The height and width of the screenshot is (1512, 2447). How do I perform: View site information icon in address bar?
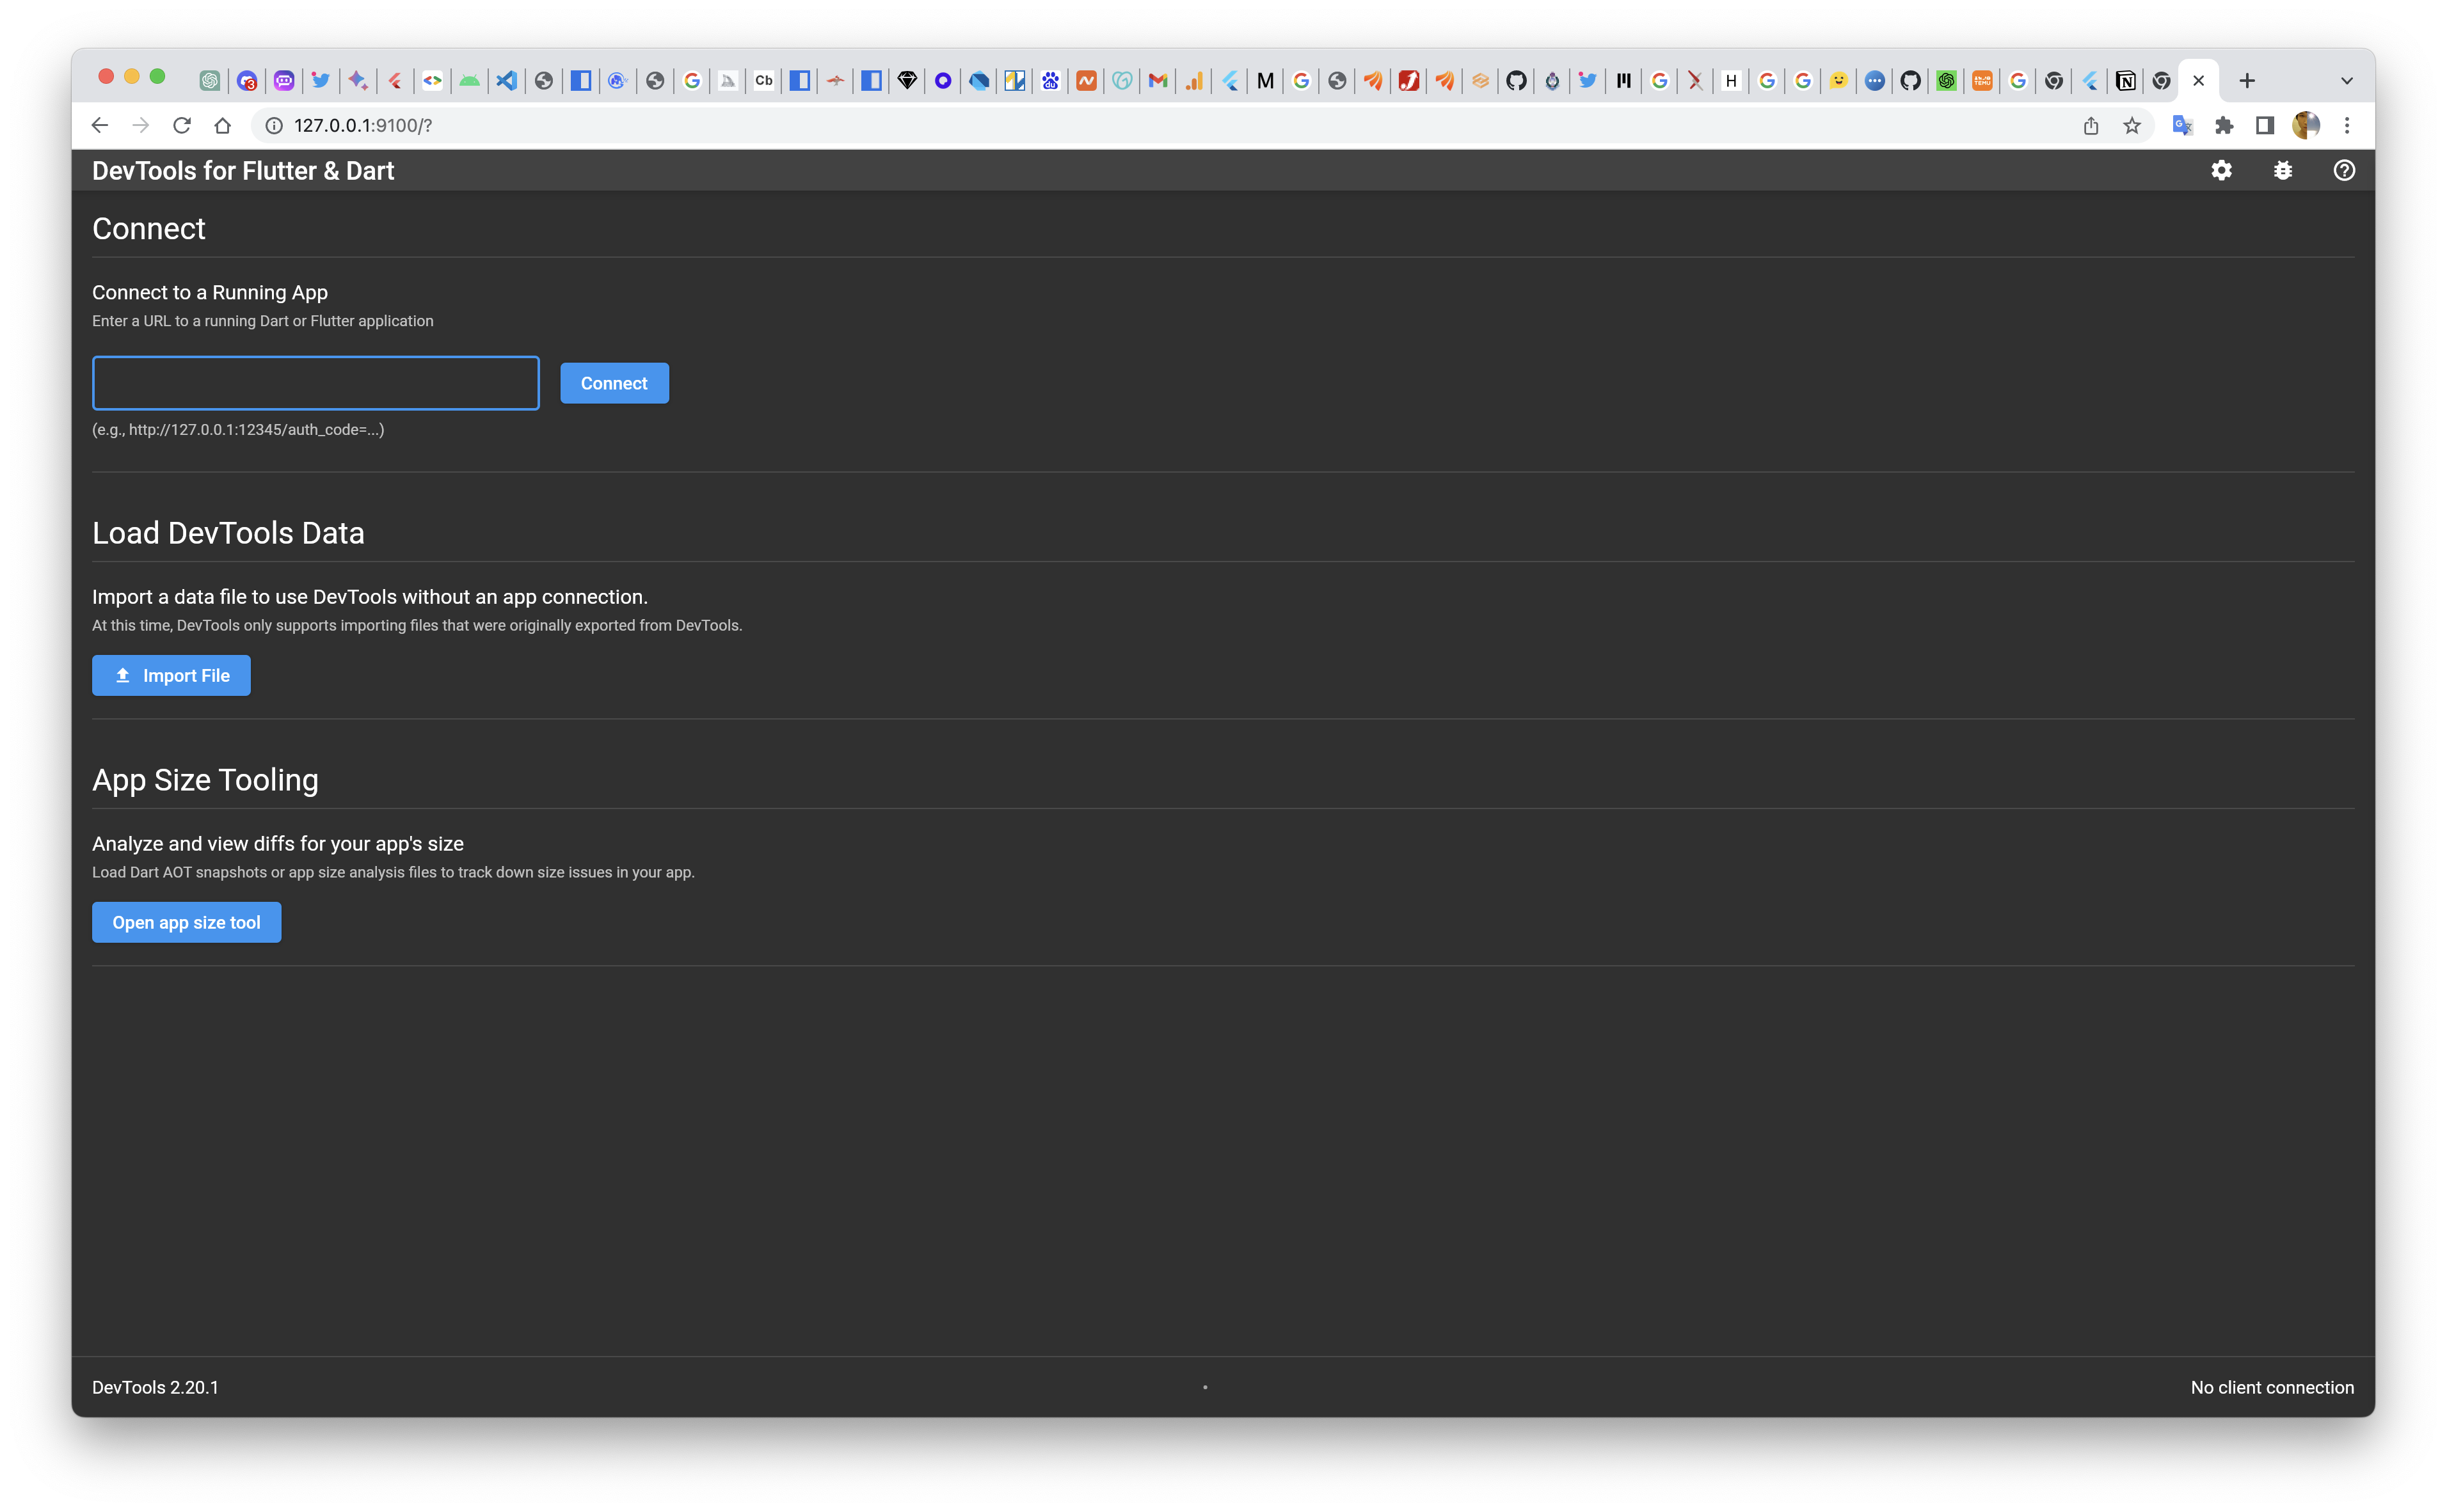coord(273,125)
